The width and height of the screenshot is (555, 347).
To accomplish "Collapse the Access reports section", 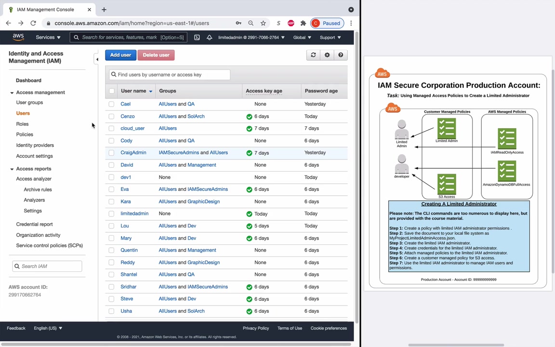I will (x=12, y=169).
